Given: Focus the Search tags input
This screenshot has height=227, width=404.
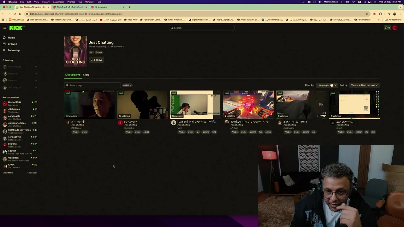Looking at the screenshot, I should [x=92, y=85].
